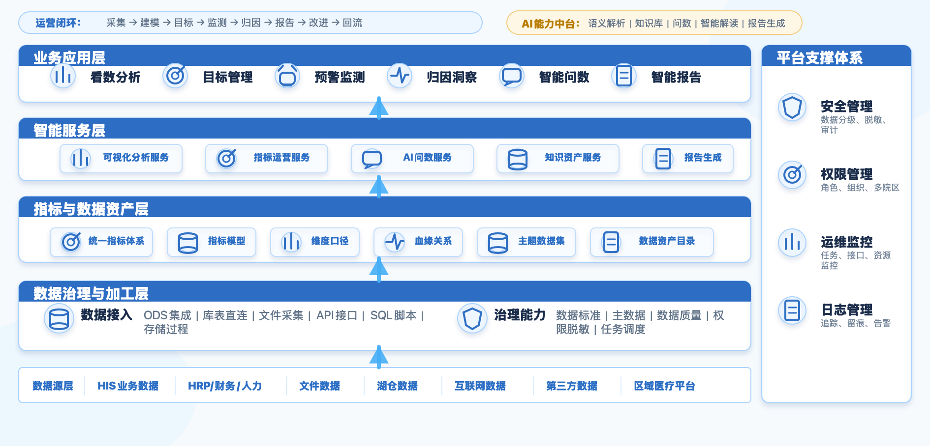Click the 权限管理 target icon
The image size is (930, 446).
coord(792,175)
